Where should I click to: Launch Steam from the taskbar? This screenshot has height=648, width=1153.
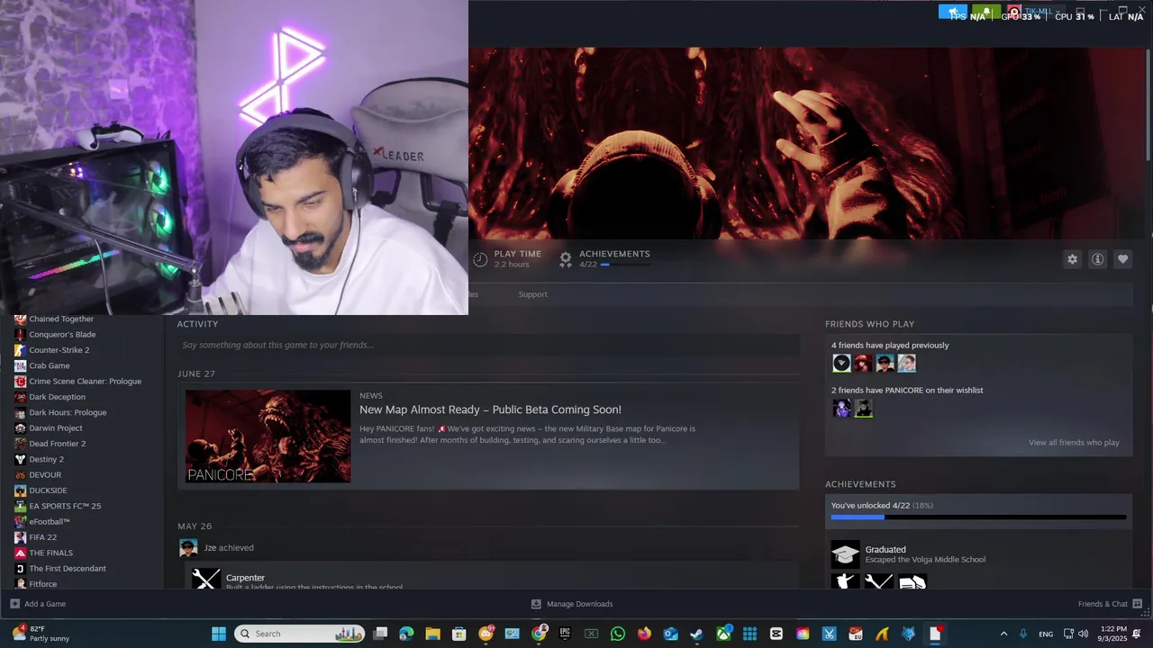pos(697,634)
